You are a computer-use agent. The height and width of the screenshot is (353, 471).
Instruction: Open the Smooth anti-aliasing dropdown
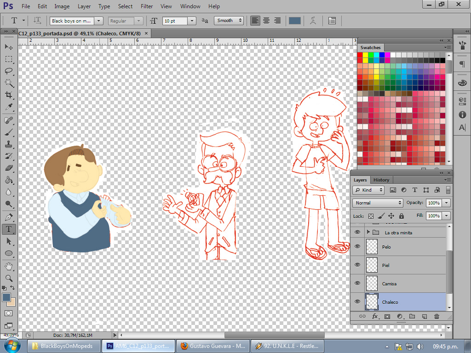[x=229, y=20]
